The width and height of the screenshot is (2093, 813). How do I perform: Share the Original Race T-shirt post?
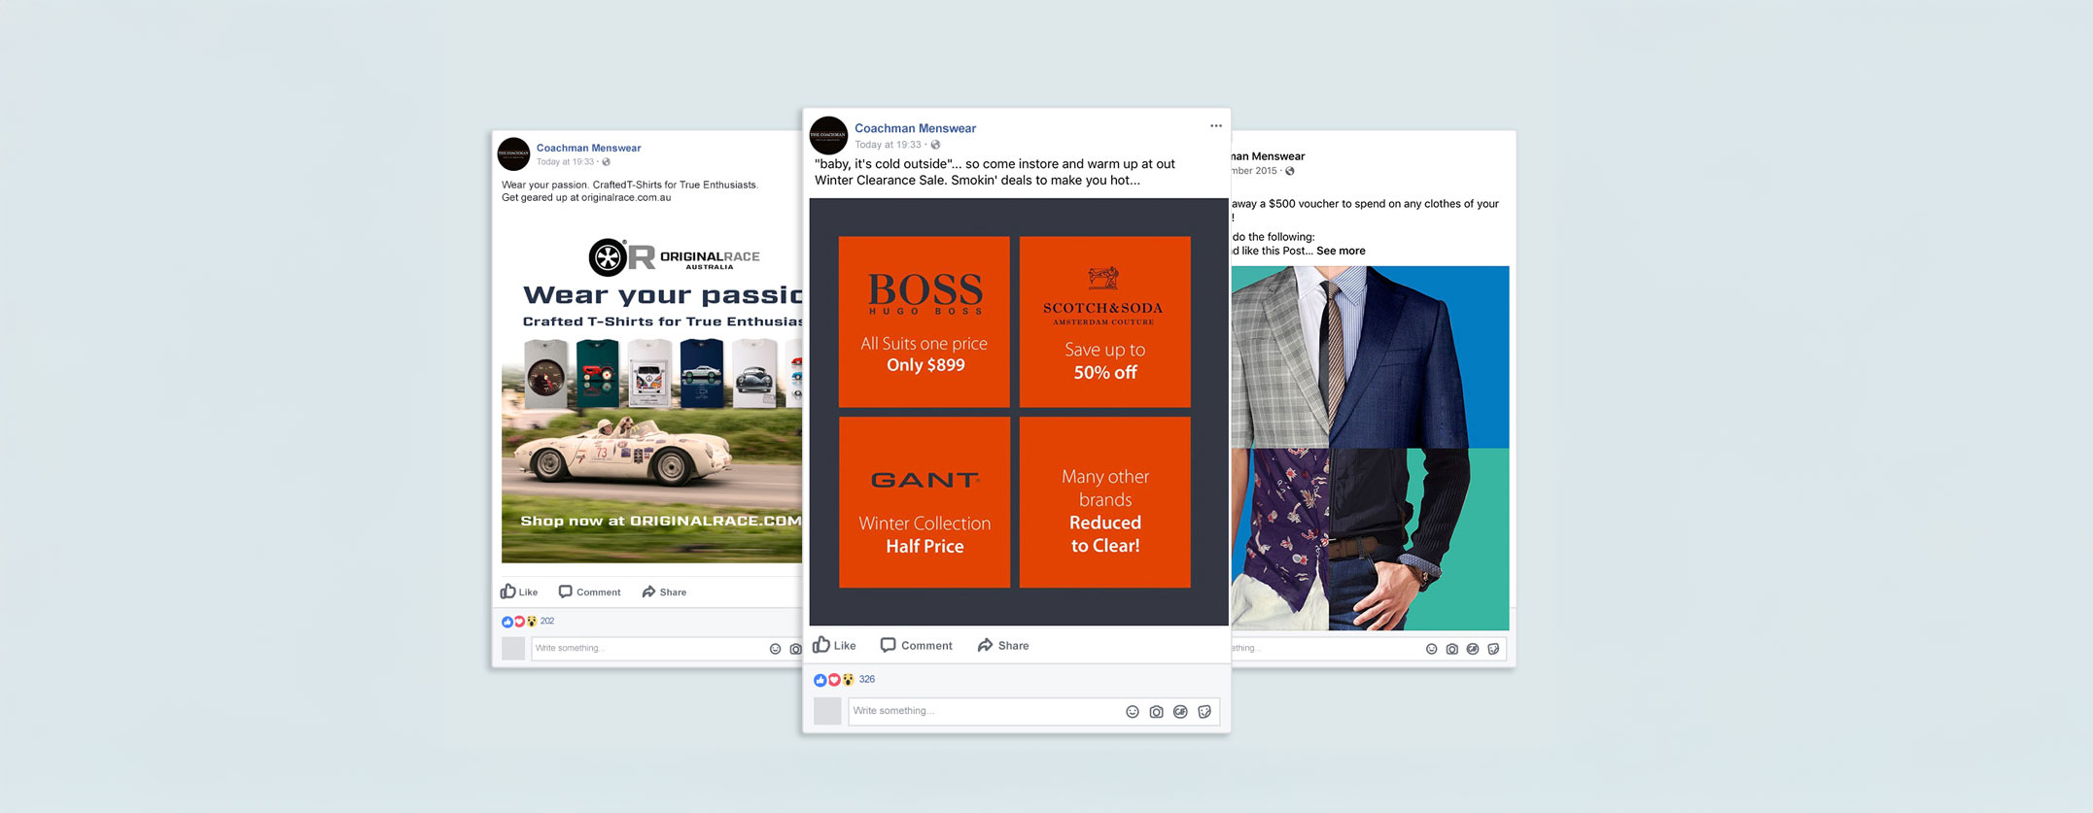(664, 592)
